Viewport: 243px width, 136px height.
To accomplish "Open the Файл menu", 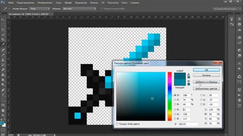I will tap(11, 3).
